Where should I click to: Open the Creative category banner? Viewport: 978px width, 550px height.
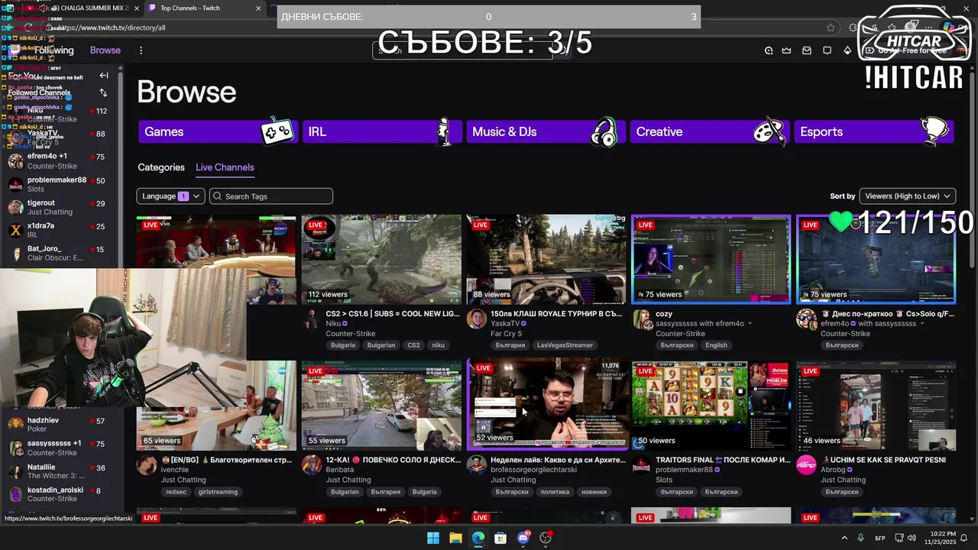click(x=710, y=131)
